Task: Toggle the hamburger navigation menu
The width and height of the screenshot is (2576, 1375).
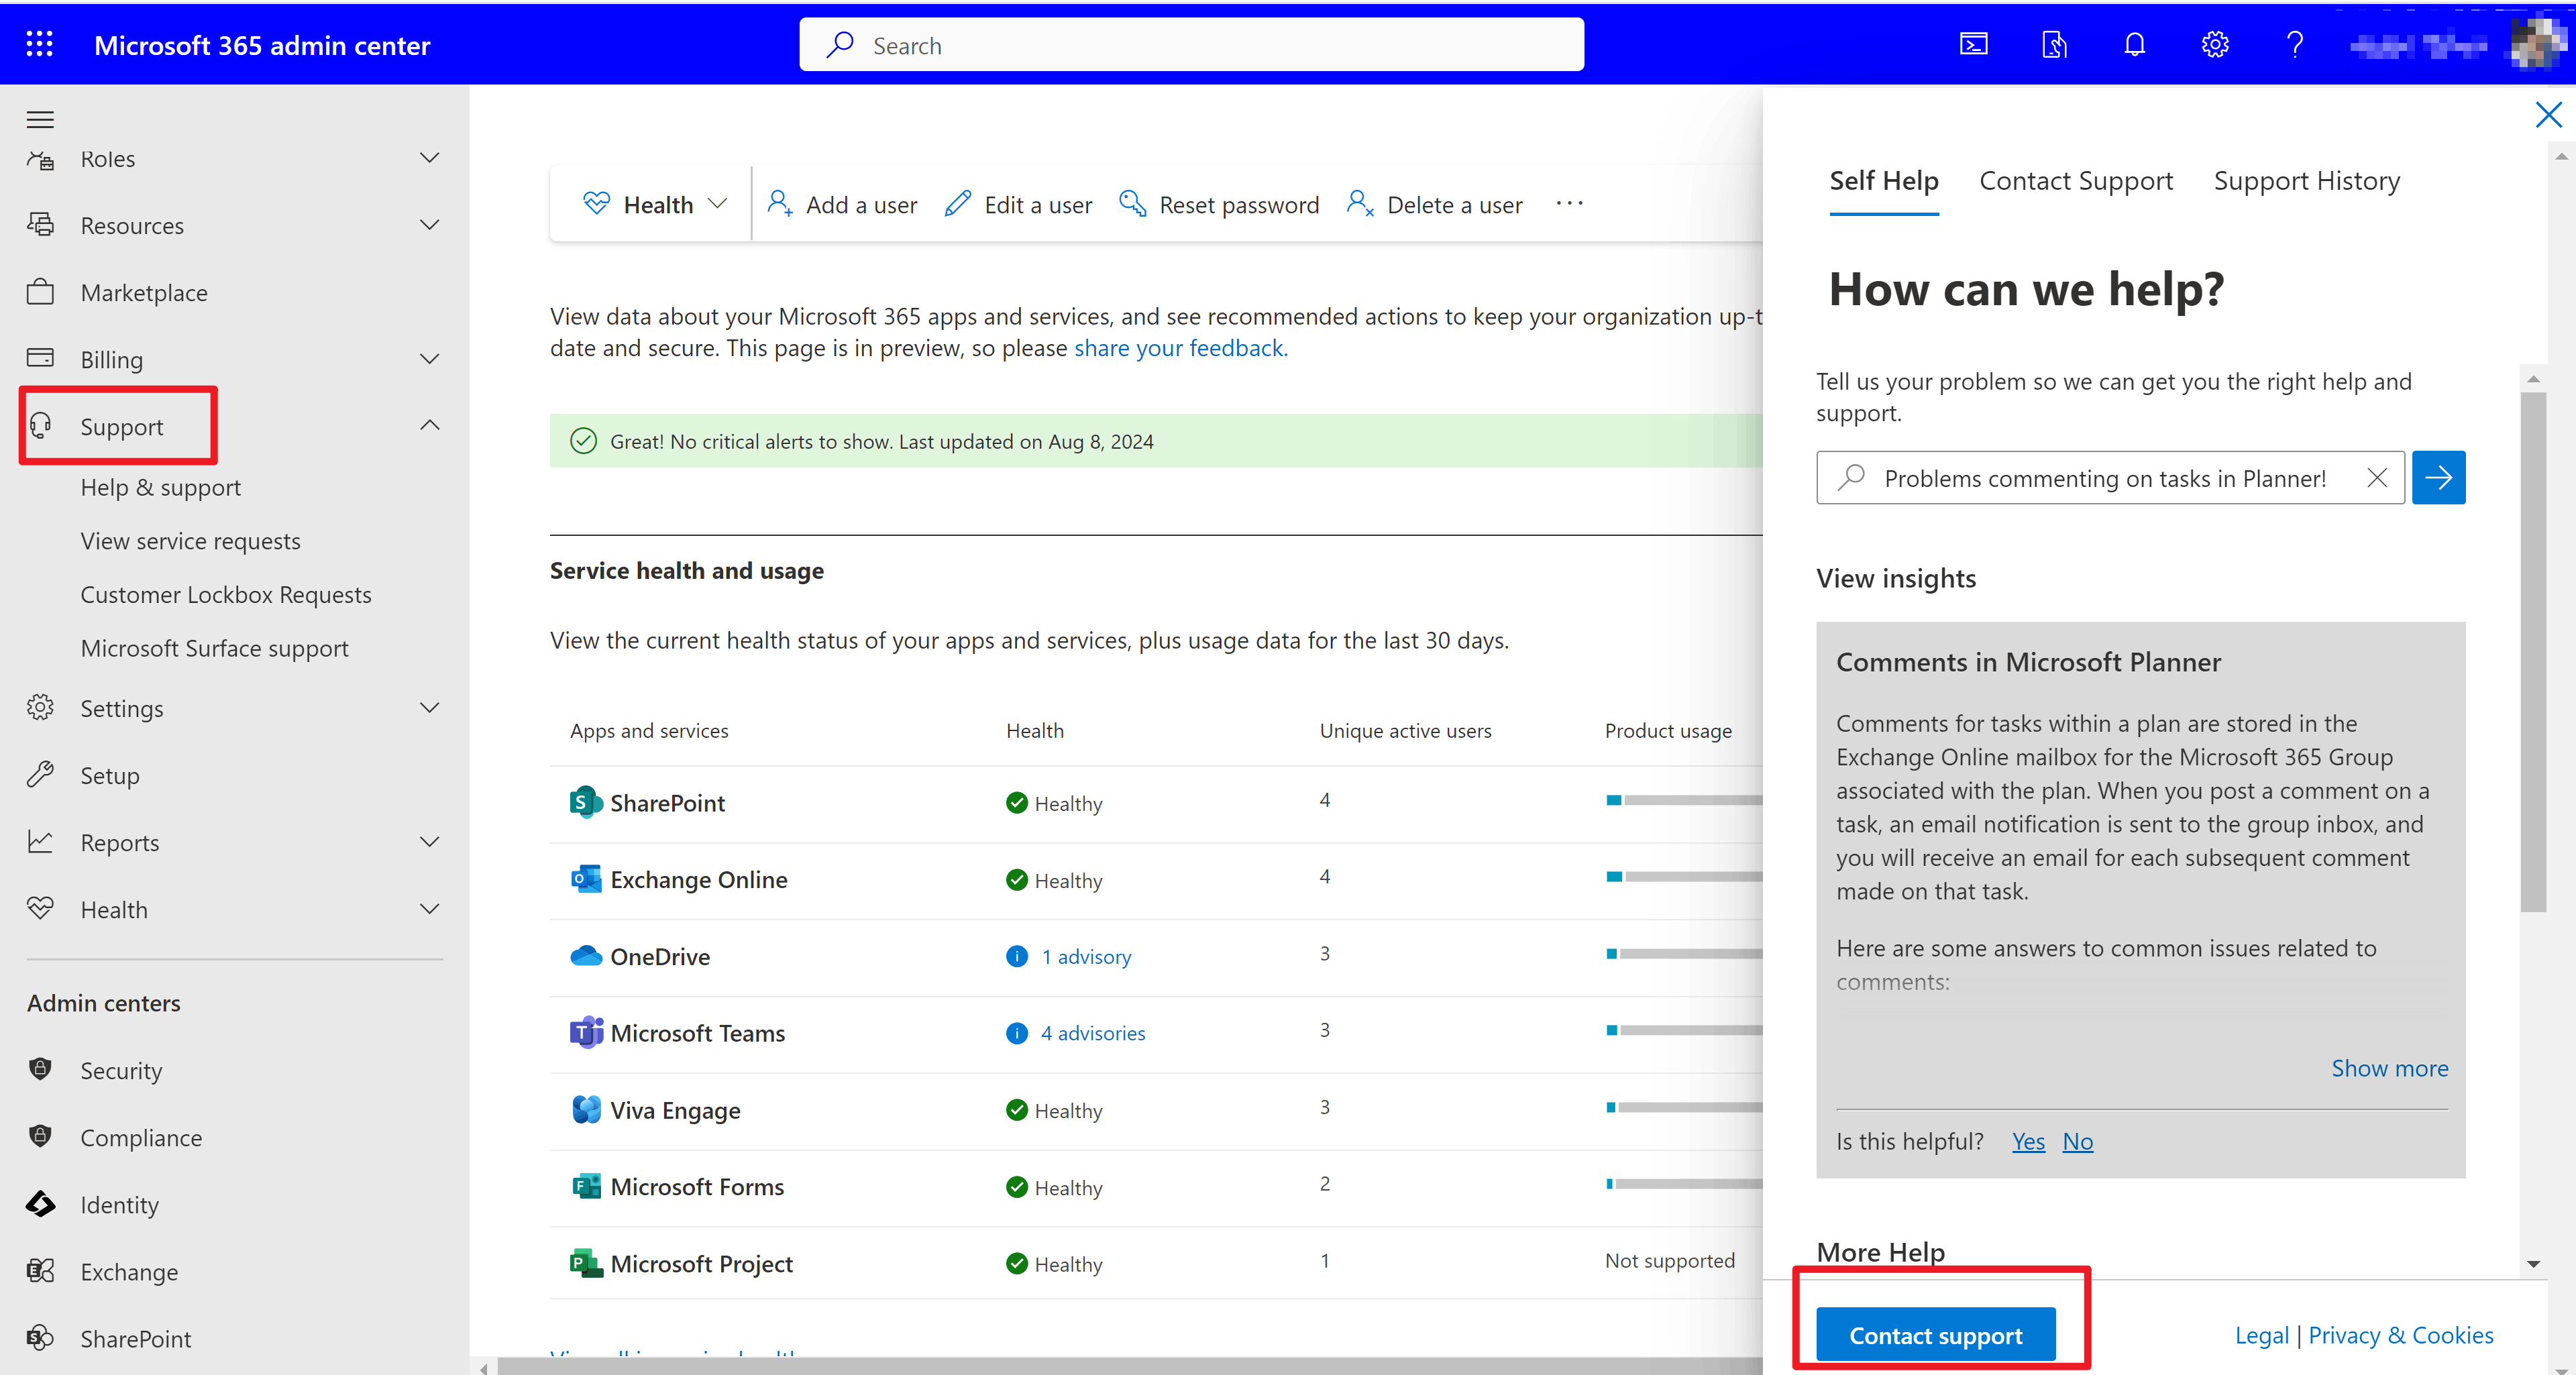Action: click(x=40, y=120)
